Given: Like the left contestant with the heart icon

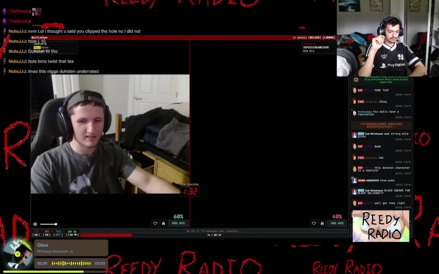Looking at the screenshot, I should point(155,223).
